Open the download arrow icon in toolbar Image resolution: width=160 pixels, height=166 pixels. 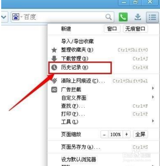(138, 17)
